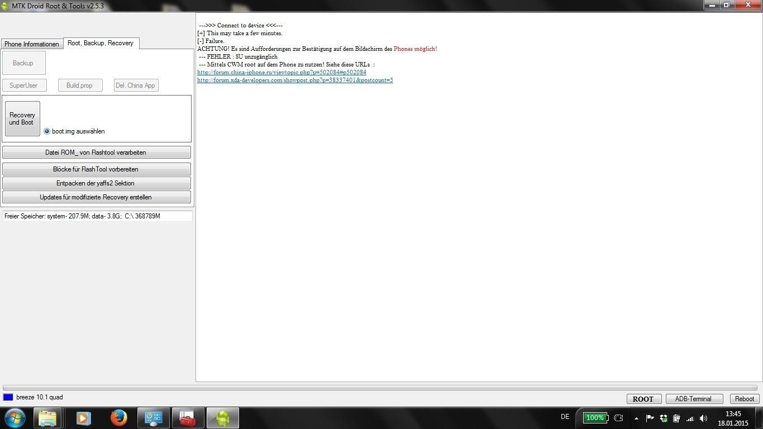763x429 pixels.
Task: Click the Recovery und Boot button
Action: point(22,118)
